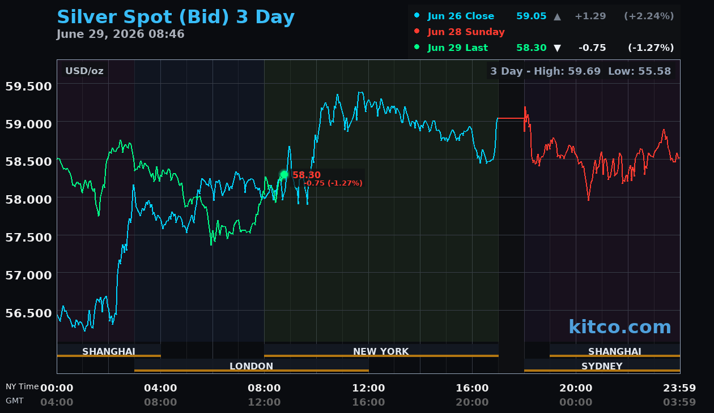Image resolution: width=714 pixels, height=413 pixels.
Task: Click the USD/oz unit label
Action: 84,71
